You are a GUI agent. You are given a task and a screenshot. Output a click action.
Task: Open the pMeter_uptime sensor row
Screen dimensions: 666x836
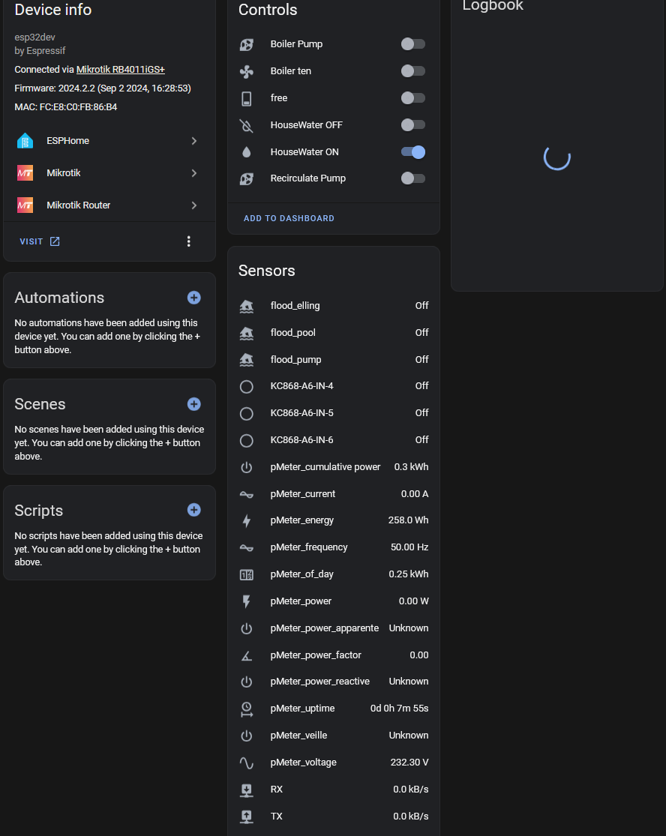pyautogui.click(x=333, y=709)
